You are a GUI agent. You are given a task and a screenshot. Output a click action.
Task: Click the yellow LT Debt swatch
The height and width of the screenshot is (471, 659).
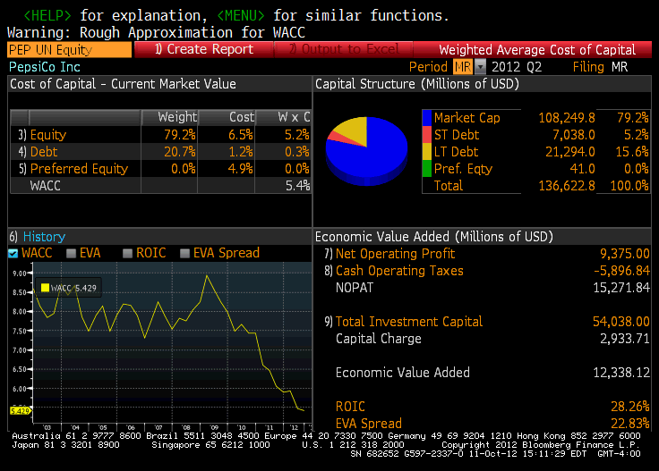(x=426, y=151)
